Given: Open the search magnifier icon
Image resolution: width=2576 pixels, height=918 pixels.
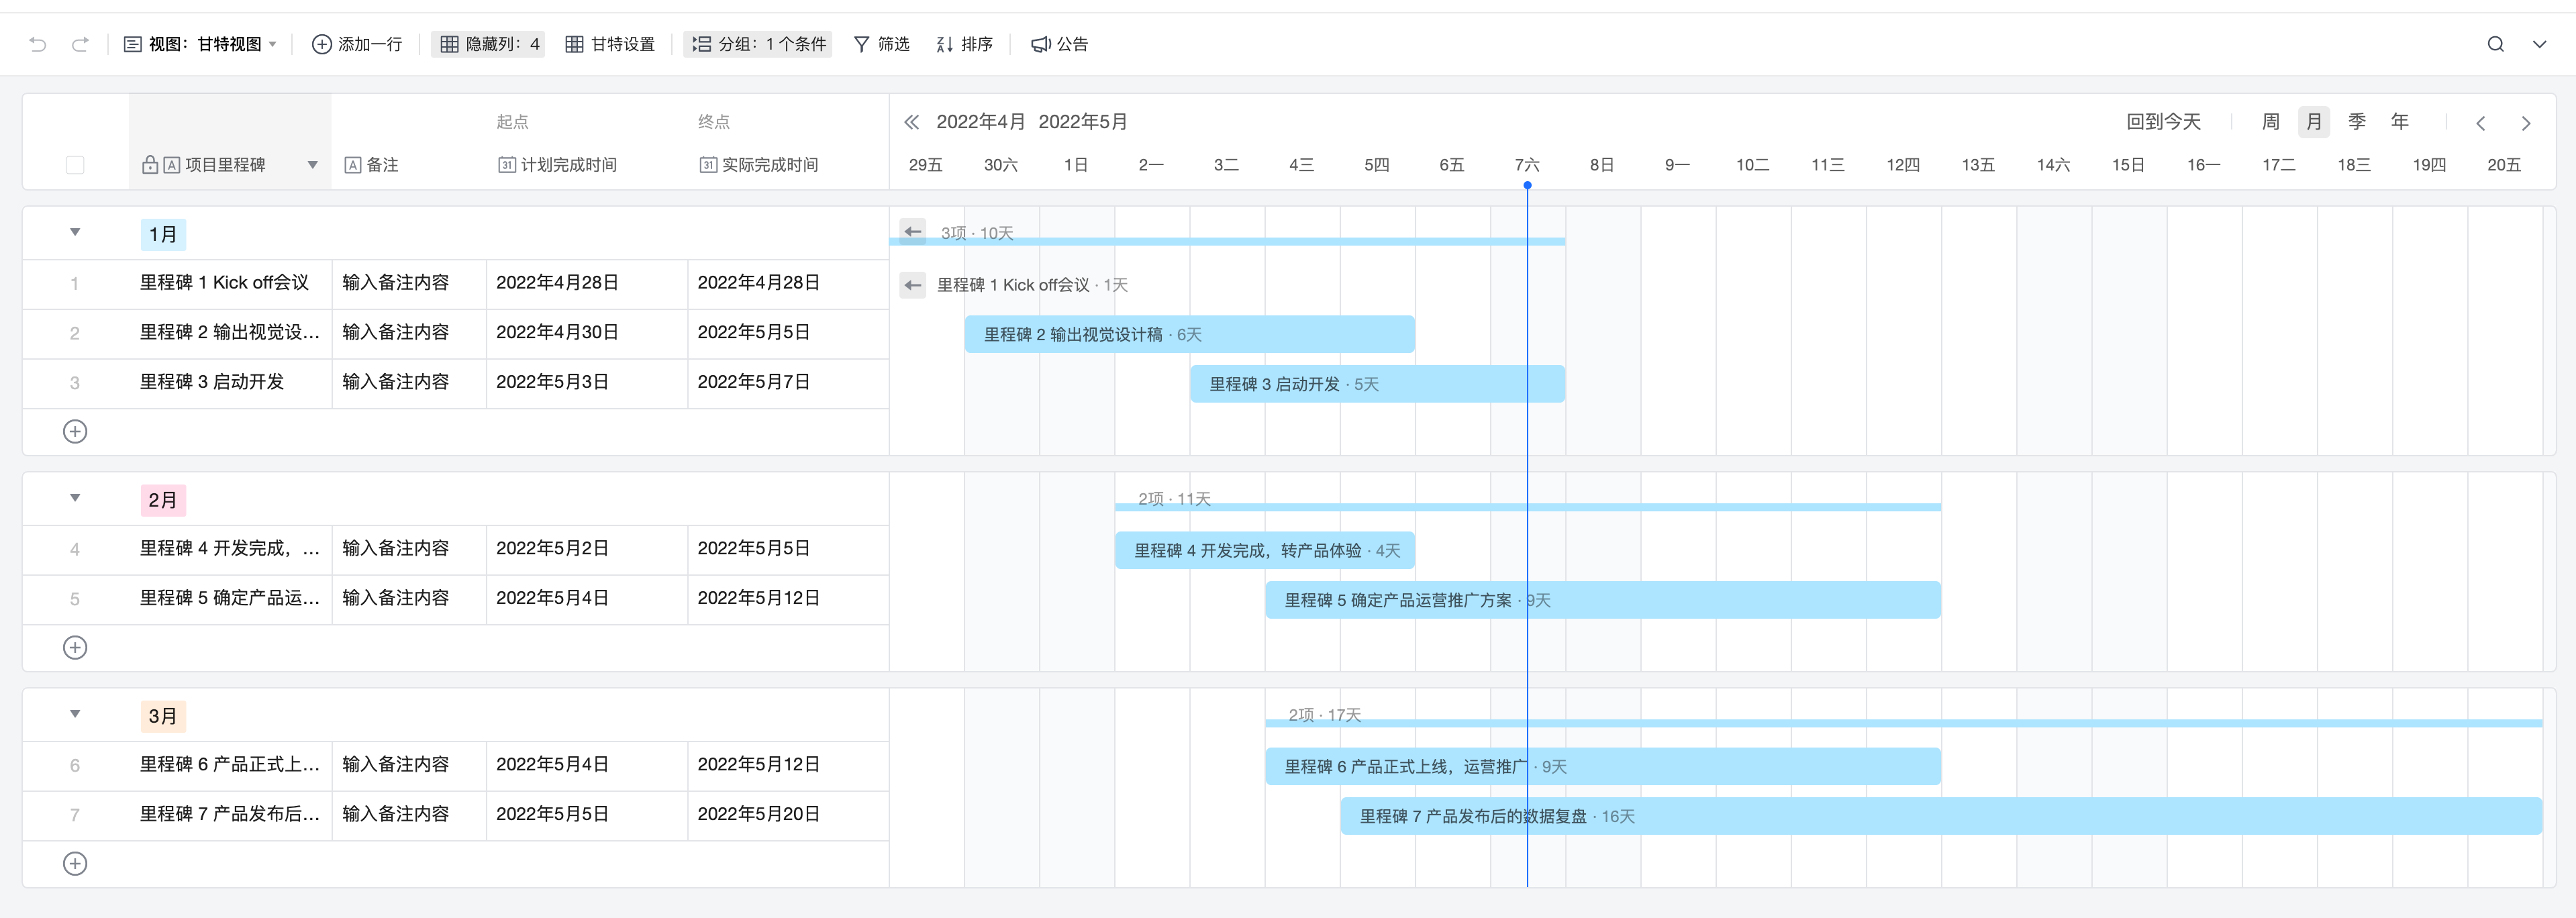Looking at the screenshot, I should coord(2495,44).
